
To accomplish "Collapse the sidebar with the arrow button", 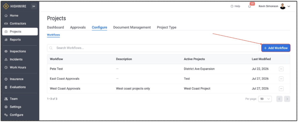I will pyautogui.click(x=34, y=6).
